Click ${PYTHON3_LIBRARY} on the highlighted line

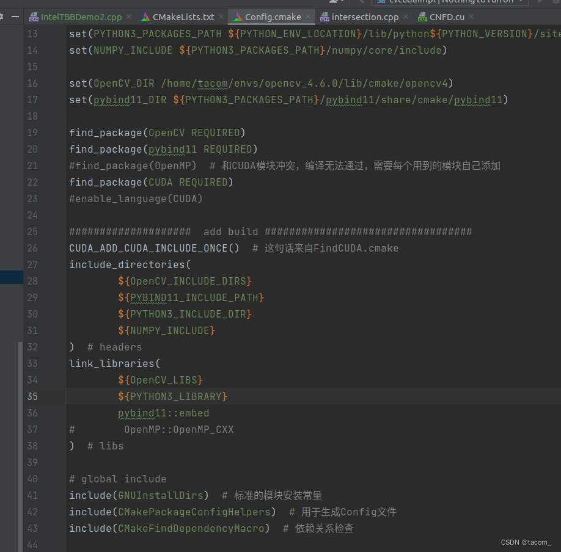coord(173,396)
